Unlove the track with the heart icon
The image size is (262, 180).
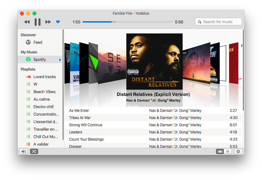pos(58,22)
